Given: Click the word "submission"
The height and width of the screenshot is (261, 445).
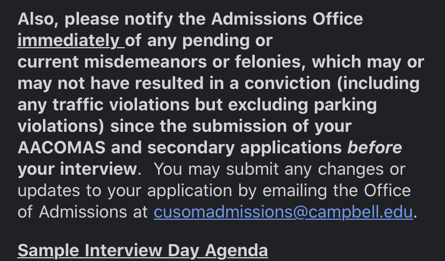Looking at the screenshot, I should pyautogui.click(x=240, y=126).
